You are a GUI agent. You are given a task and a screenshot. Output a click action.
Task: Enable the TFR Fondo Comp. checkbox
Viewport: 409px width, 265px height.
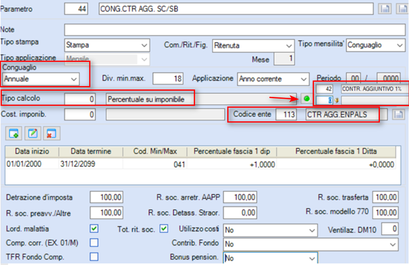(94, 257)
